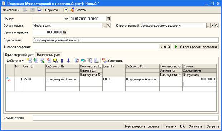Click the Закрыть button
Screen dimensions: 222x131
(x=213, y=126)
